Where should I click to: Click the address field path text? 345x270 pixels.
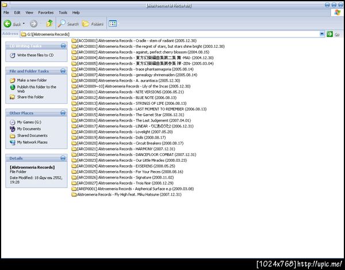pos(48,34)
